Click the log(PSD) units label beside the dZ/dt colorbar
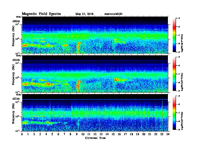The height and width of the screenshot is (154, 200). click(x=182, y=121)
